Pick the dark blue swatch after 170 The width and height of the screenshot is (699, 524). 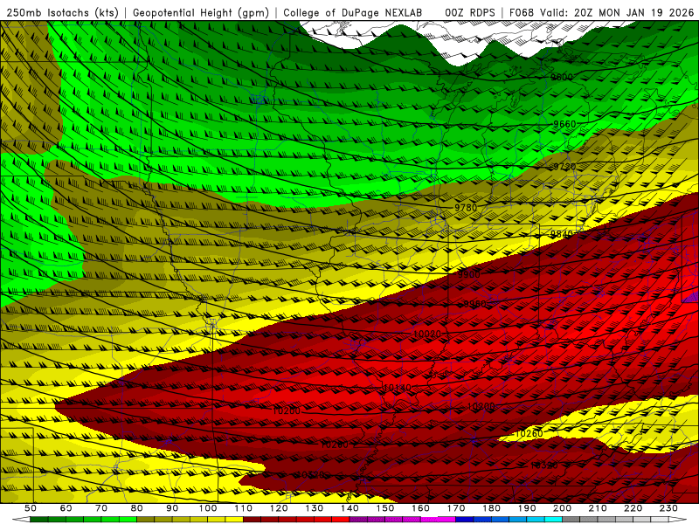(x=465, y=520)
